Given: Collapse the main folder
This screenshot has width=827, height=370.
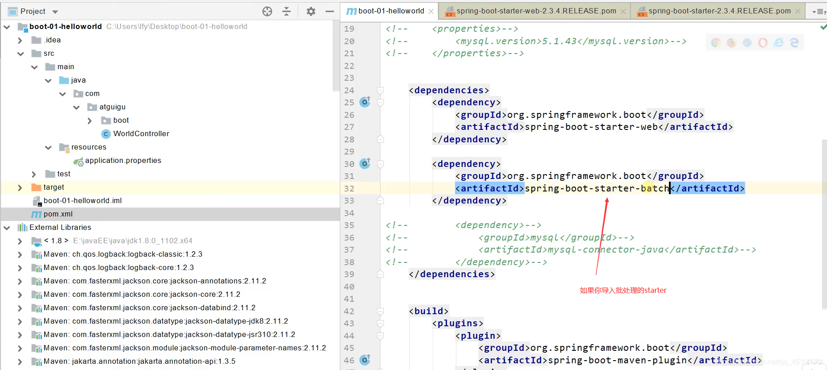Looking at the screenshot, I should tap(34, 67).
